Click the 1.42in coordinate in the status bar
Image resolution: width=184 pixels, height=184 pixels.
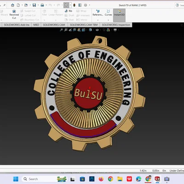point(143,171)
